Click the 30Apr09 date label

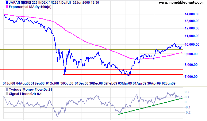(x=154, y=83)
